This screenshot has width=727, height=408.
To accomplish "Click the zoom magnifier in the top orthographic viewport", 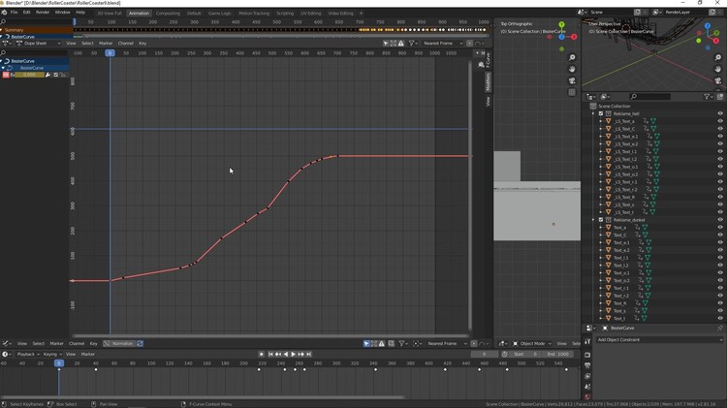I will 572,58.
